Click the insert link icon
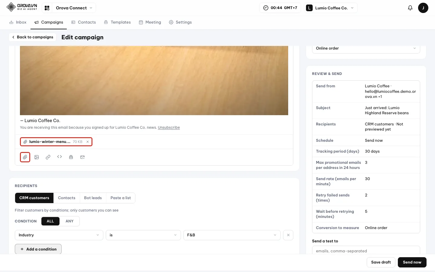 (48, 157)
